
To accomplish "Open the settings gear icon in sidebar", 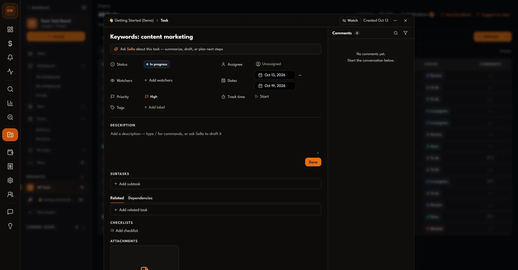I will pos(10,180).
